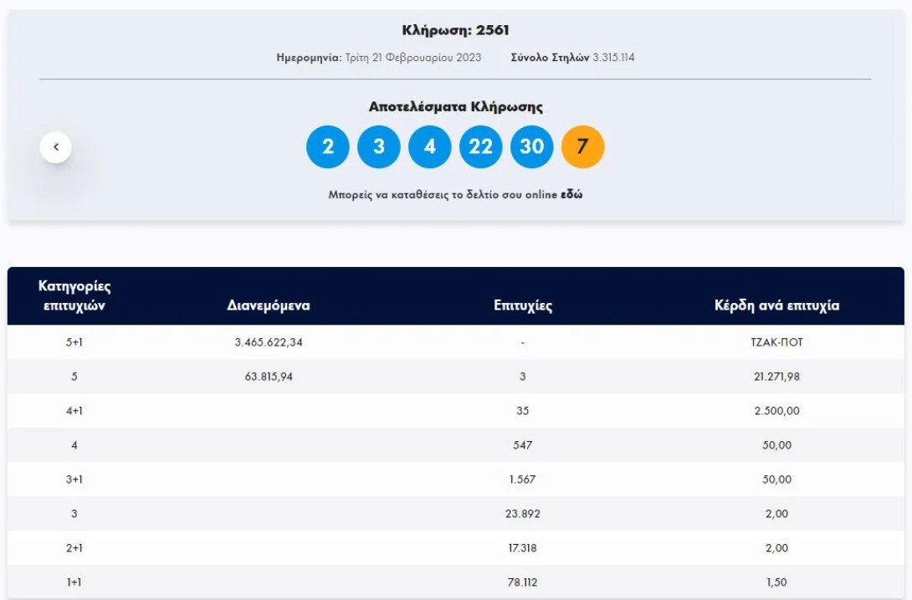The width and height of the screenshot is (912, 600).
Task: Click the 'Κατηγορίες επιτυχιών' column header
Action: click(74, 295)
